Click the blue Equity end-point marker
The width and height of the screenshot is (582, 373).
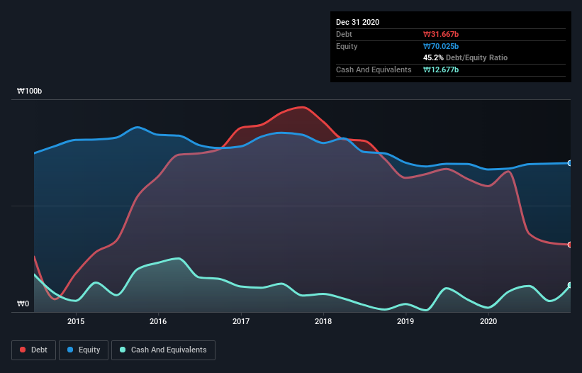click(x=570, y=163)
